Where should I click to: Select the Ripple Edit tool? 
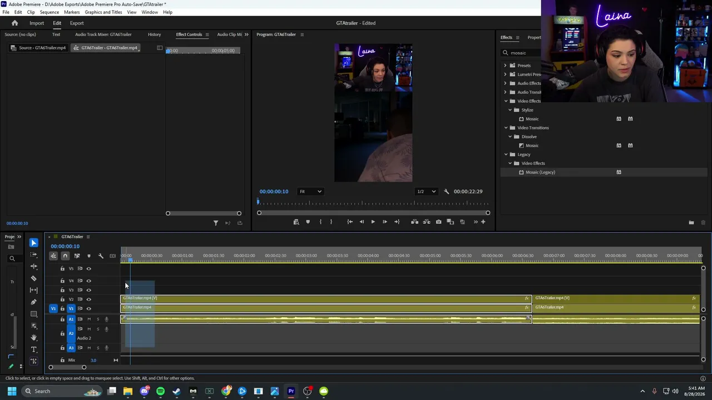click(x=34, y=267)
